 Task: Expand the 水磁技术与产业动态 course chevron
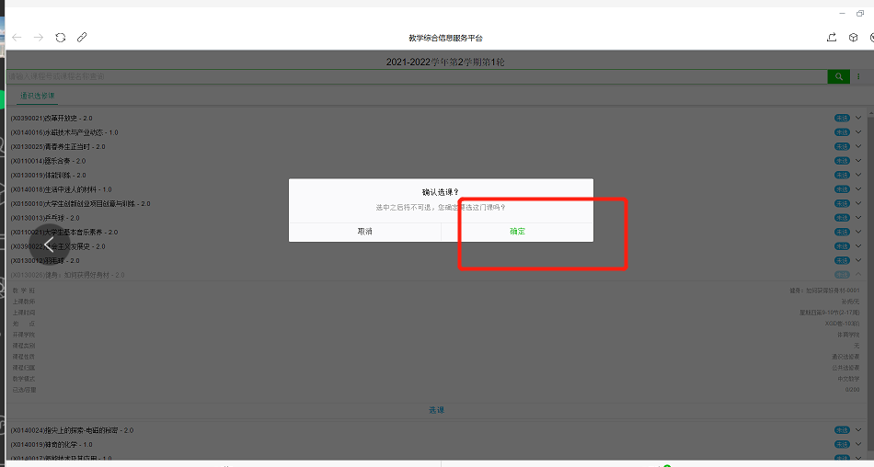[x=859, y=132]
